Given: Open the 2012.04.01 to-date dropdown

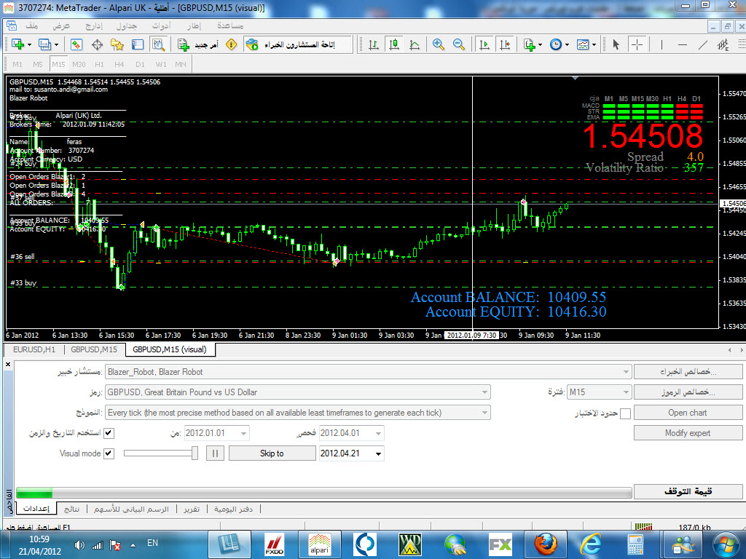Looking at the screenshot, I should [378, 433].
